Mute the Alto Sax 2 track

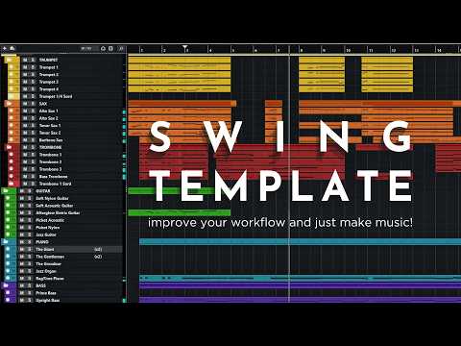point(25,118)
